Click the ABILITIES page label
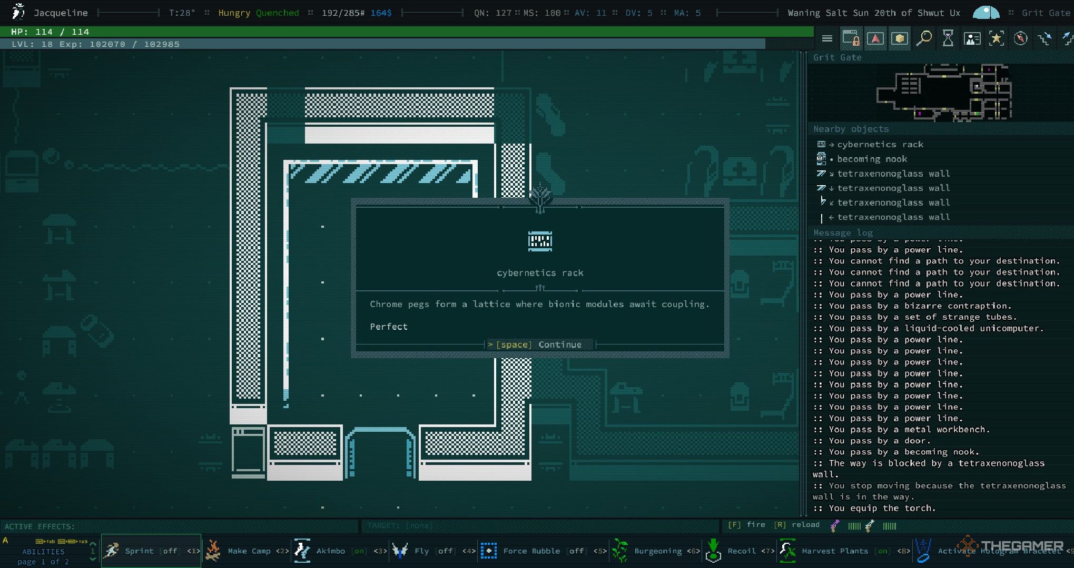This screenshot has width=1074, height=568. [x=43, y=551]
